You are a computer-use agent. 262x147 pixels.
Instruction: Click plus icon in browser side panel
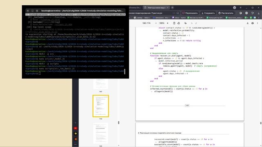(x=75, y=122)
